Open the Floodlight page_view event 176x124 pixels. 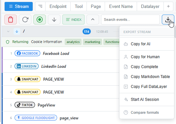[x=69, y=118]
